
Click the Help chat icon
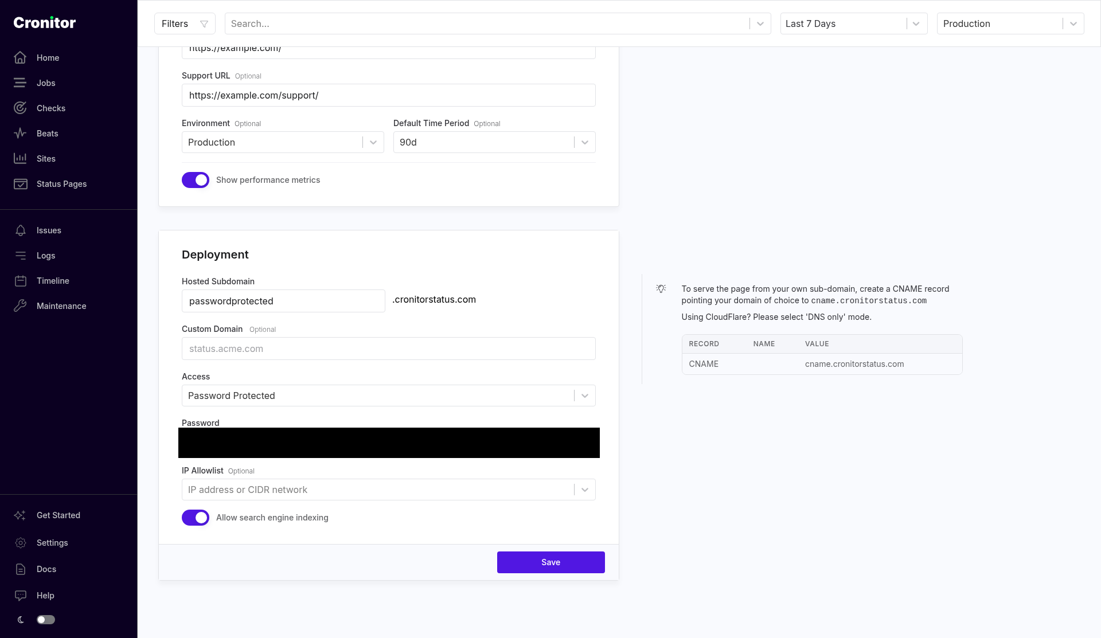[x=20, y=596]
